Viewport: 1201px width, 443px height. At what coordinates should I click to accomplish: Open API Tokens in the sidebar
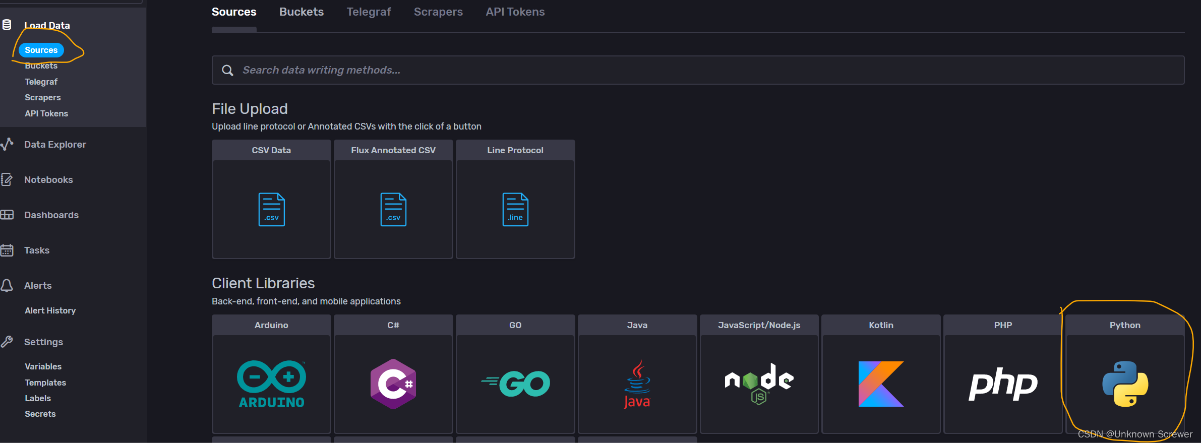coord(46,113)
